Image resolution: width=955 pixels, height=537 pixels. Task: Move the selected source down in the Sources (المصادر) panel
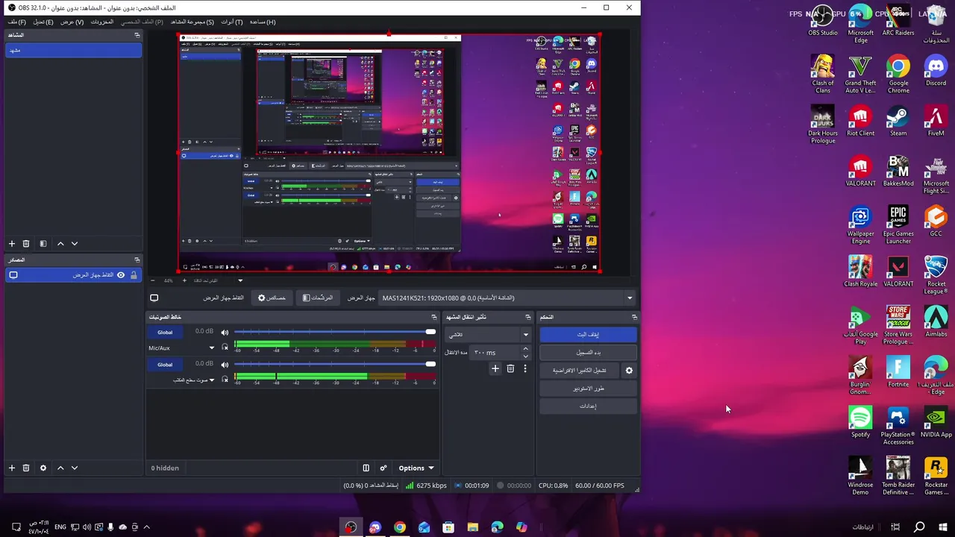pos(74,468)
